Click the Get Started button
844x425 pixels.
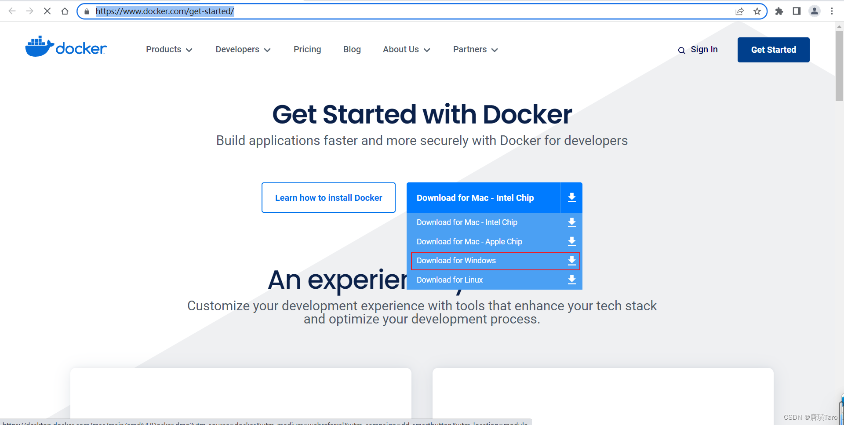(x=774, y=50)
